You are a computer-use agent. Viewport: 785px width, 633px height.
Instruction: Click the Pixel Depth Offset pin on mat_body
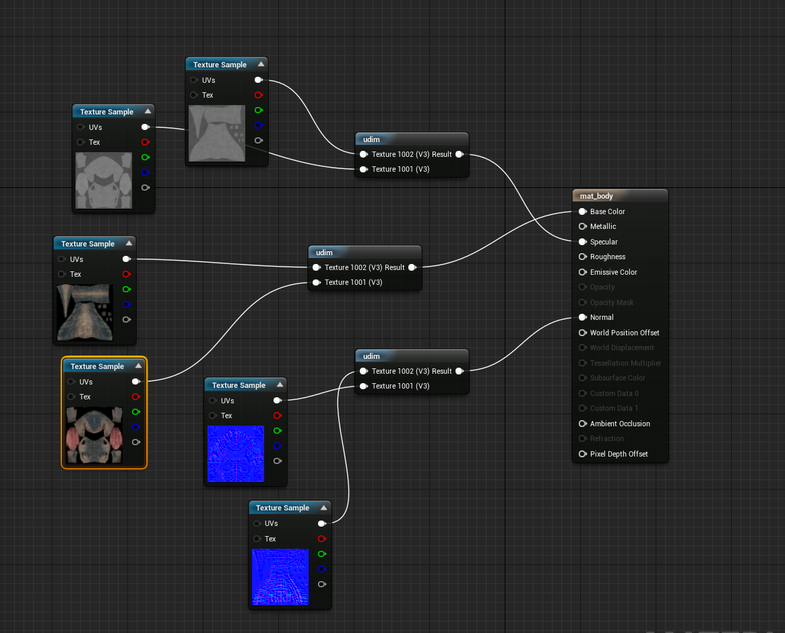click(582, 454)
